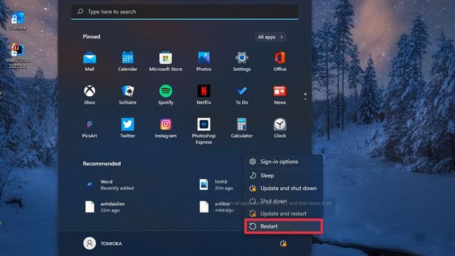Open recommended Word item
455x256 pixels.
coord(110,185)
